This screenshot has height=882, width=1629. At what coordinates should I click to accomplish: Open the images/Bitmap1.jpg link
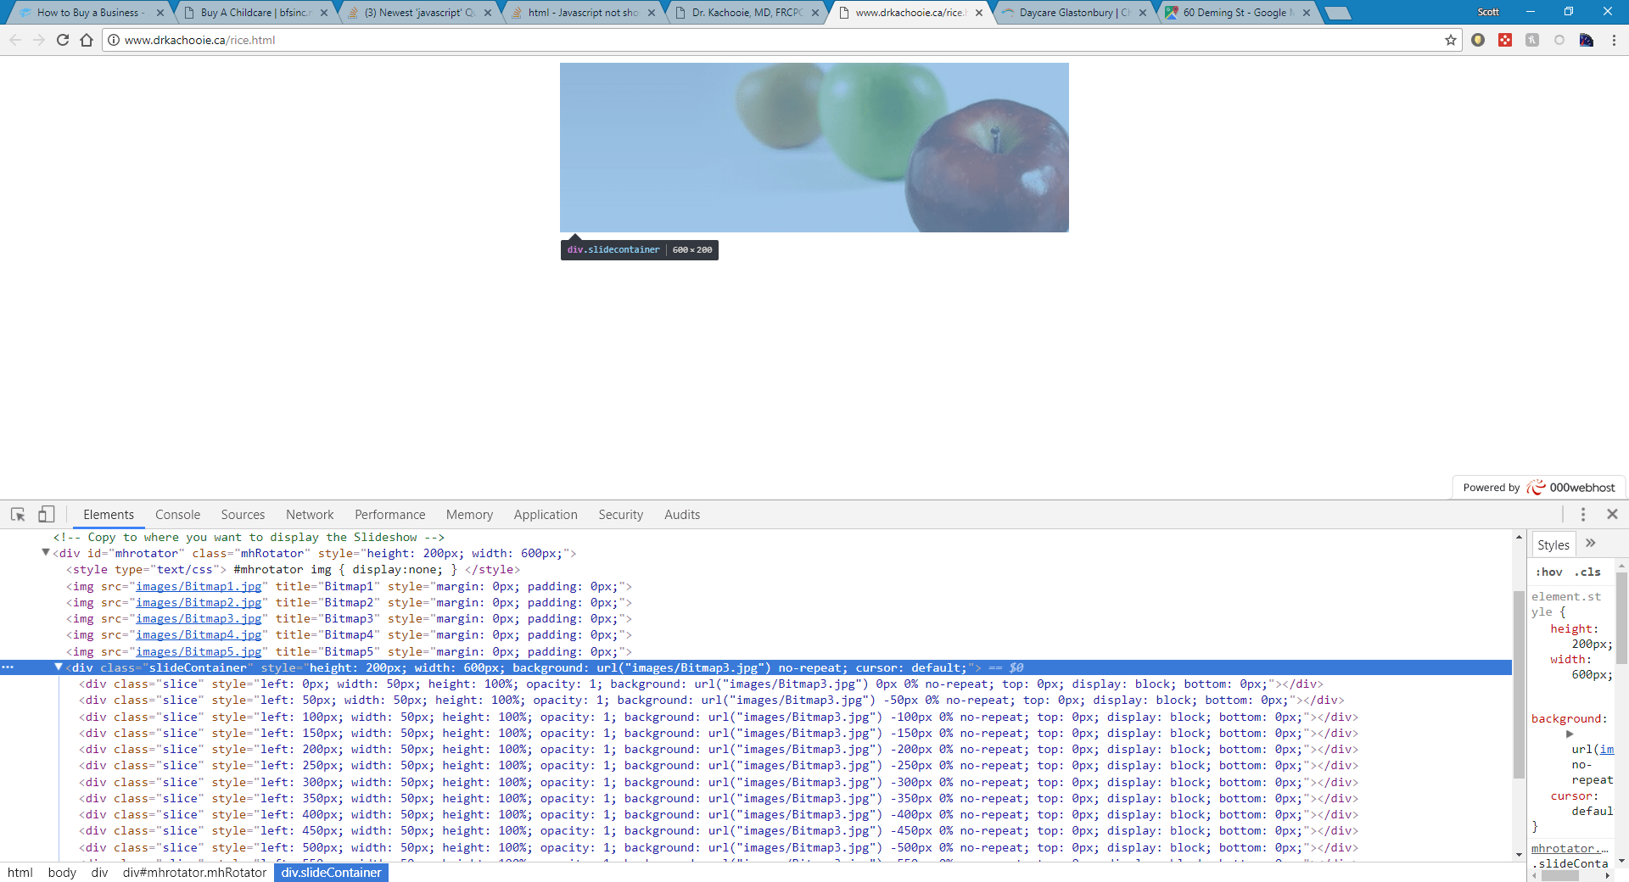(x=199, y=586)
